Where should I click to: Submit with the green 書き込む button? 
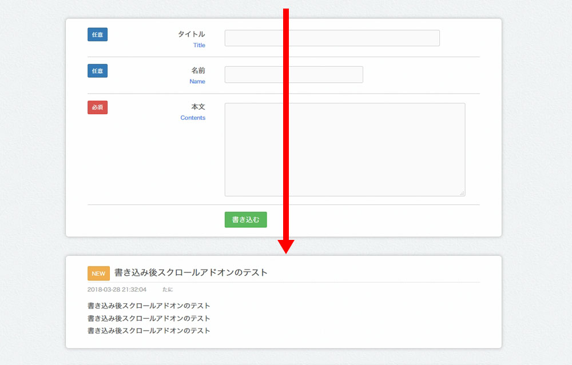pos(245,220)
